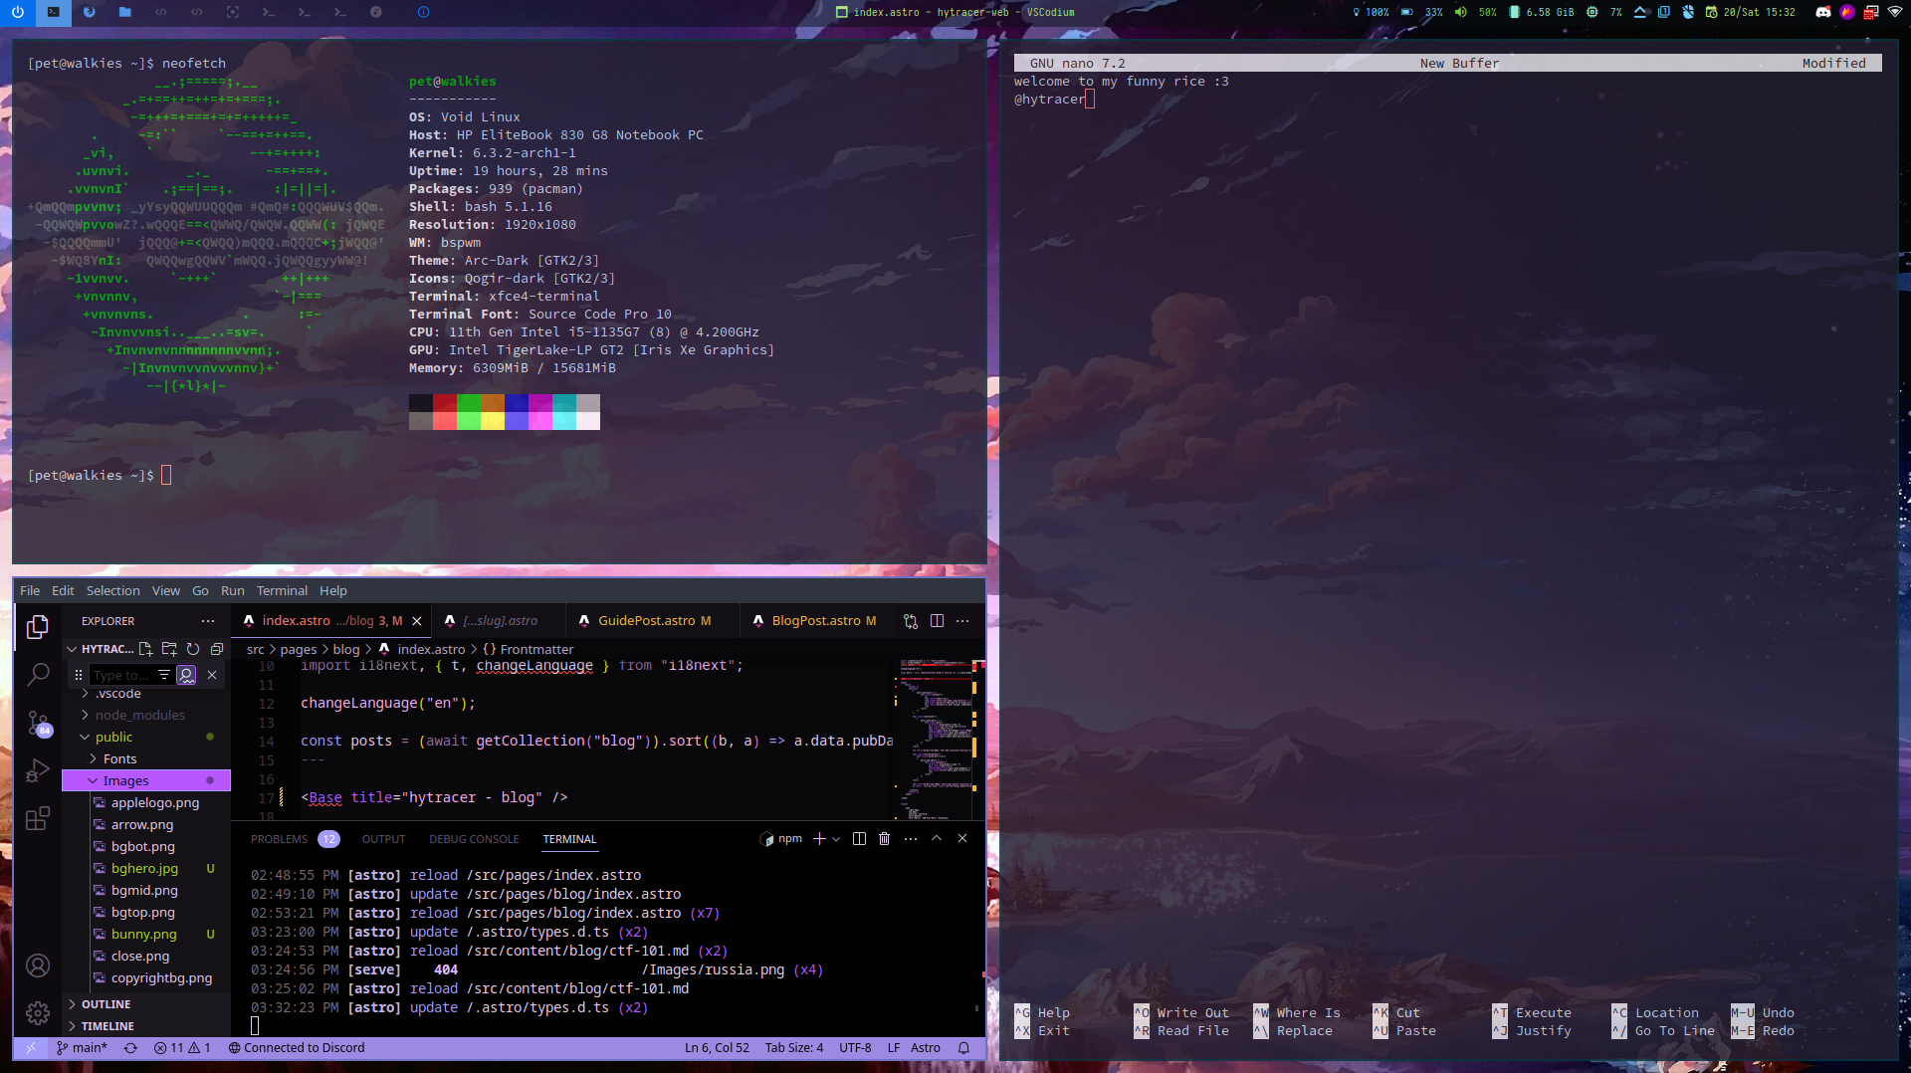Open the Run and Debug view
Viewport: 1911px width, 1073px height.
click(x=38, y=771)
